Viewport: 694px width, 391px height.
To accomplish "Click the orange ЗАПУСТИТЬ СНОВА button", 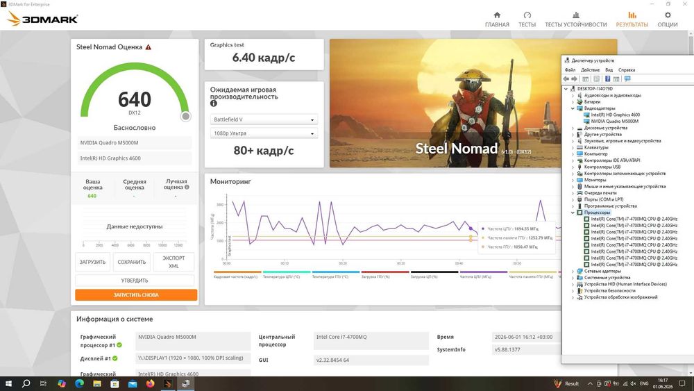I will click(x=136, y=295).
